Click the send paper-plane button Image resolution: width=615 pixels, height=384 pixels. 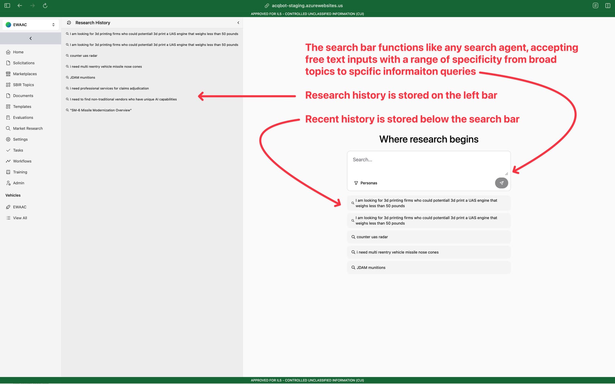501,183
